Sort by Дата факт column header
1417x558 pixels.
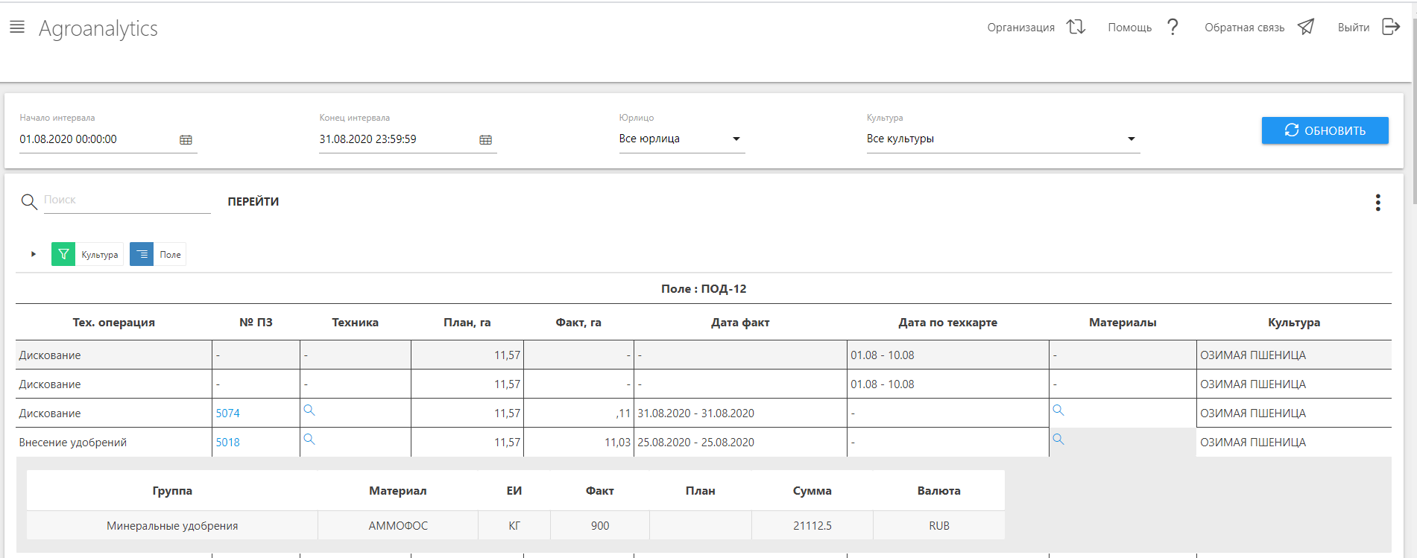739,323
